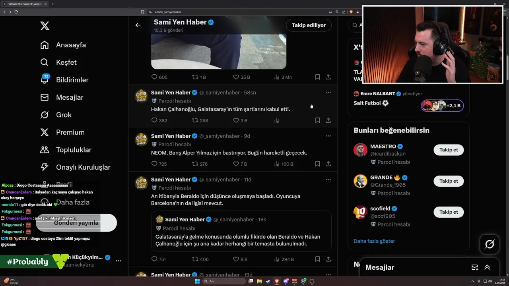Bookmark the NEOM post
This screenshot has width=509, height=286.
(317, 164)
